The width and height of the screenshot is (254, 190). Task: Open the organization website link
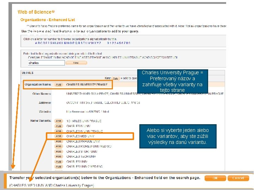(x=87, y=112)
